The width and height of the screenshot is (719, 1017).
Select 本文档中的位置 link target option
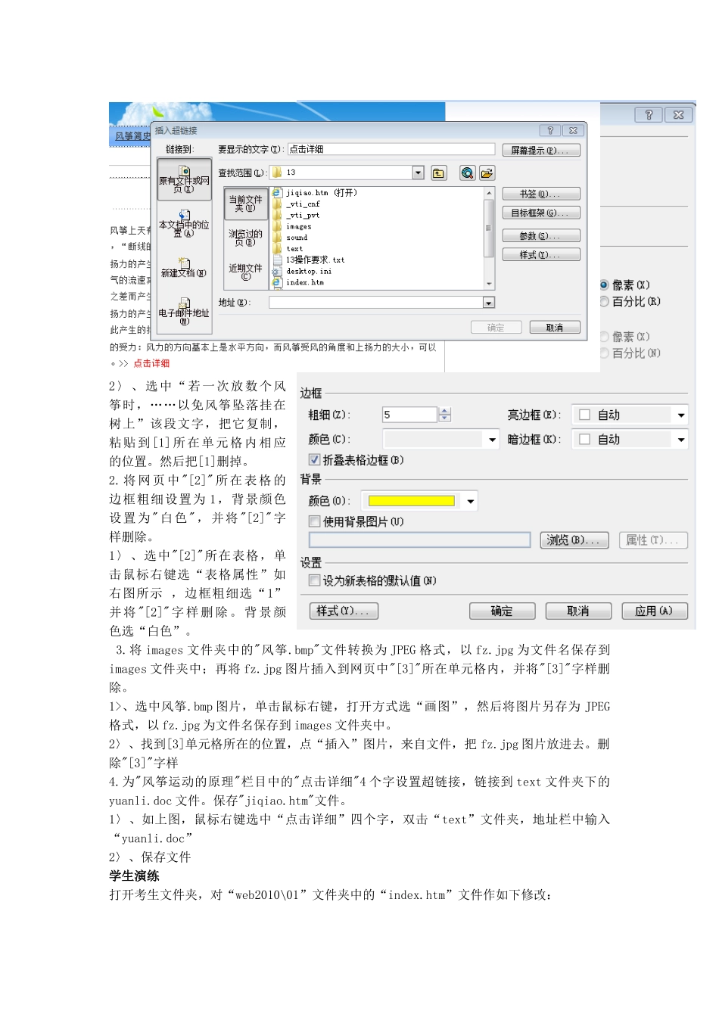click(184, 224)
